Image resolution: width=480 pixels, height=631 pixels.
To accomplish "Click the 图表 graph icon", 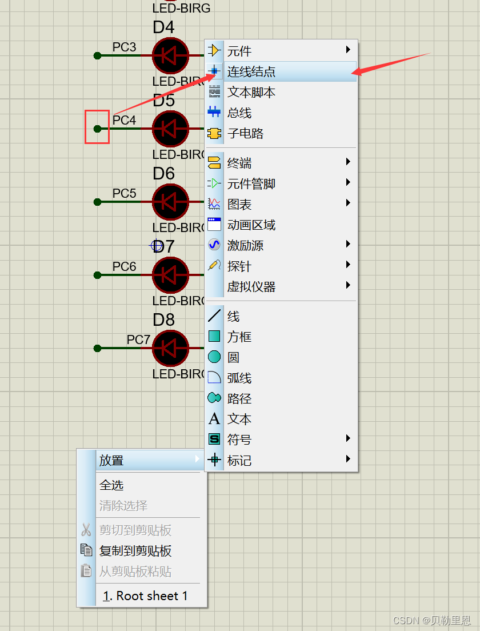I will (x=214, y=203).
